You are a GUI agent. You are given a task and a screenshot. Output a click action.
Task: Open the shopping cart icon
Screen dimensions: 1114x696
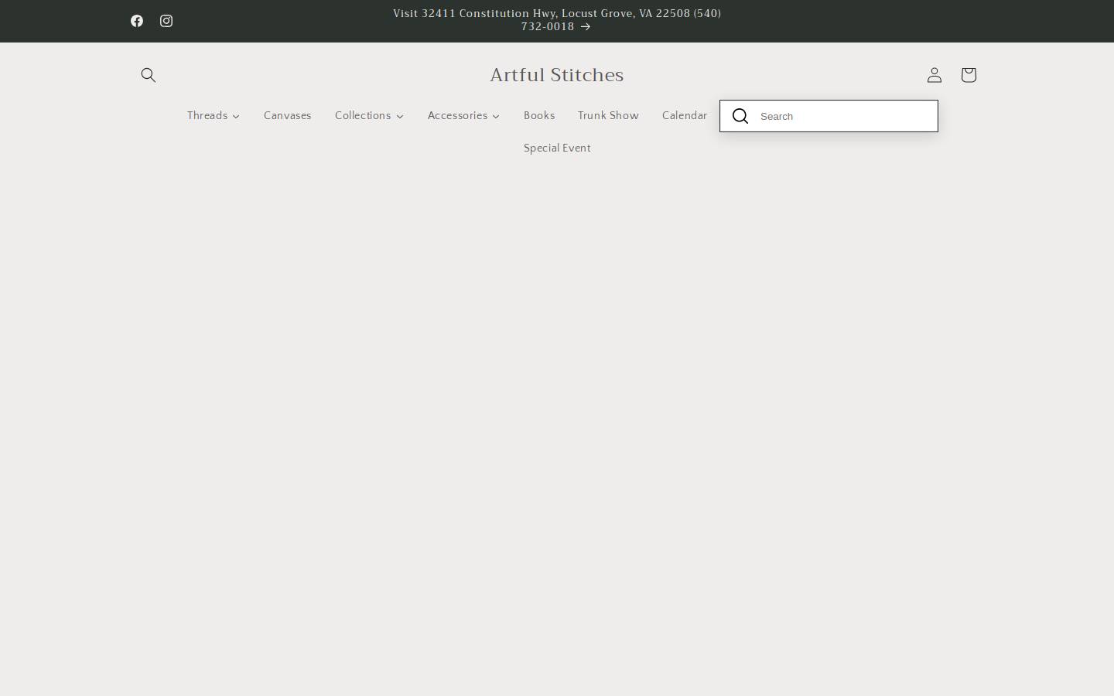point(969,75)
